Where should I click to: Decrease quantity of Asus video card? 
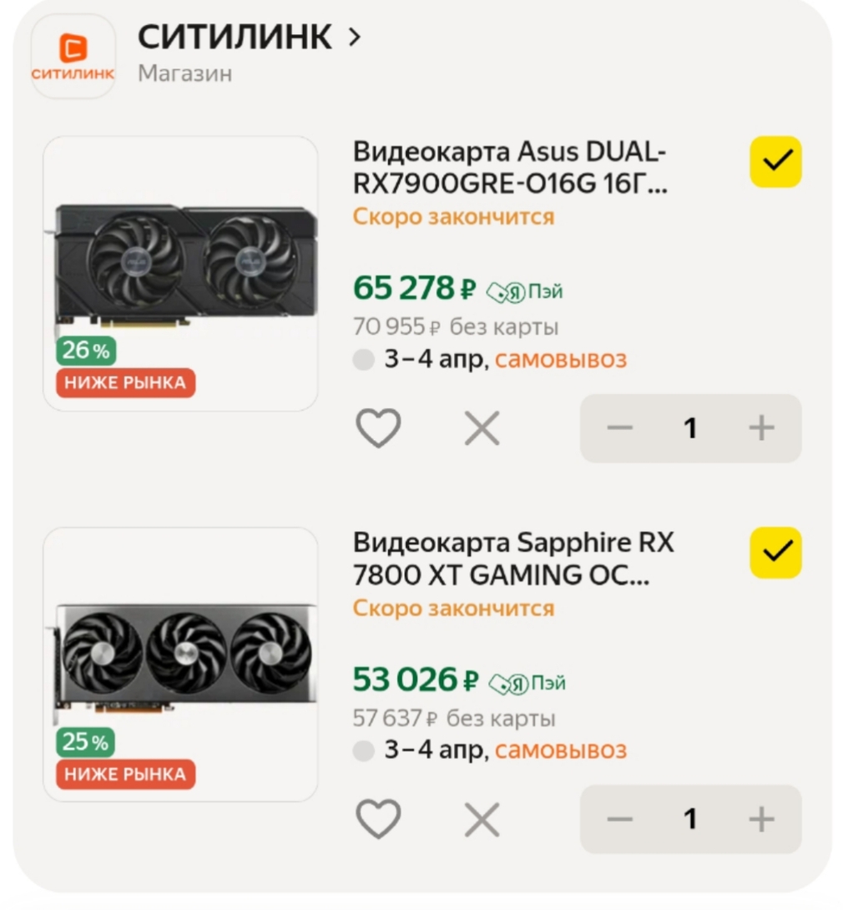click(x=620, y=428)
